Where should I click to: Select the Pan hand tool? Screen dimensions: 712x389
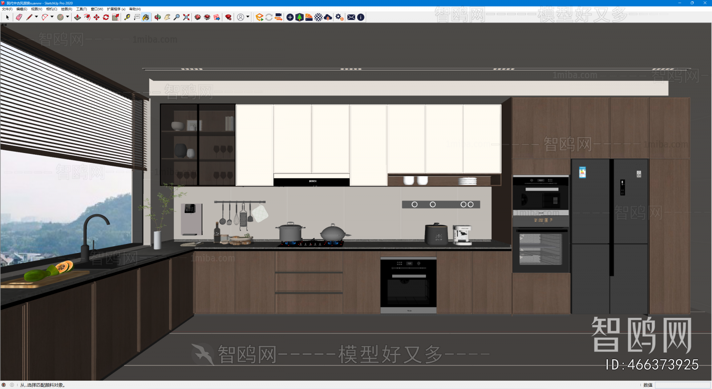(x=167, y=17)
